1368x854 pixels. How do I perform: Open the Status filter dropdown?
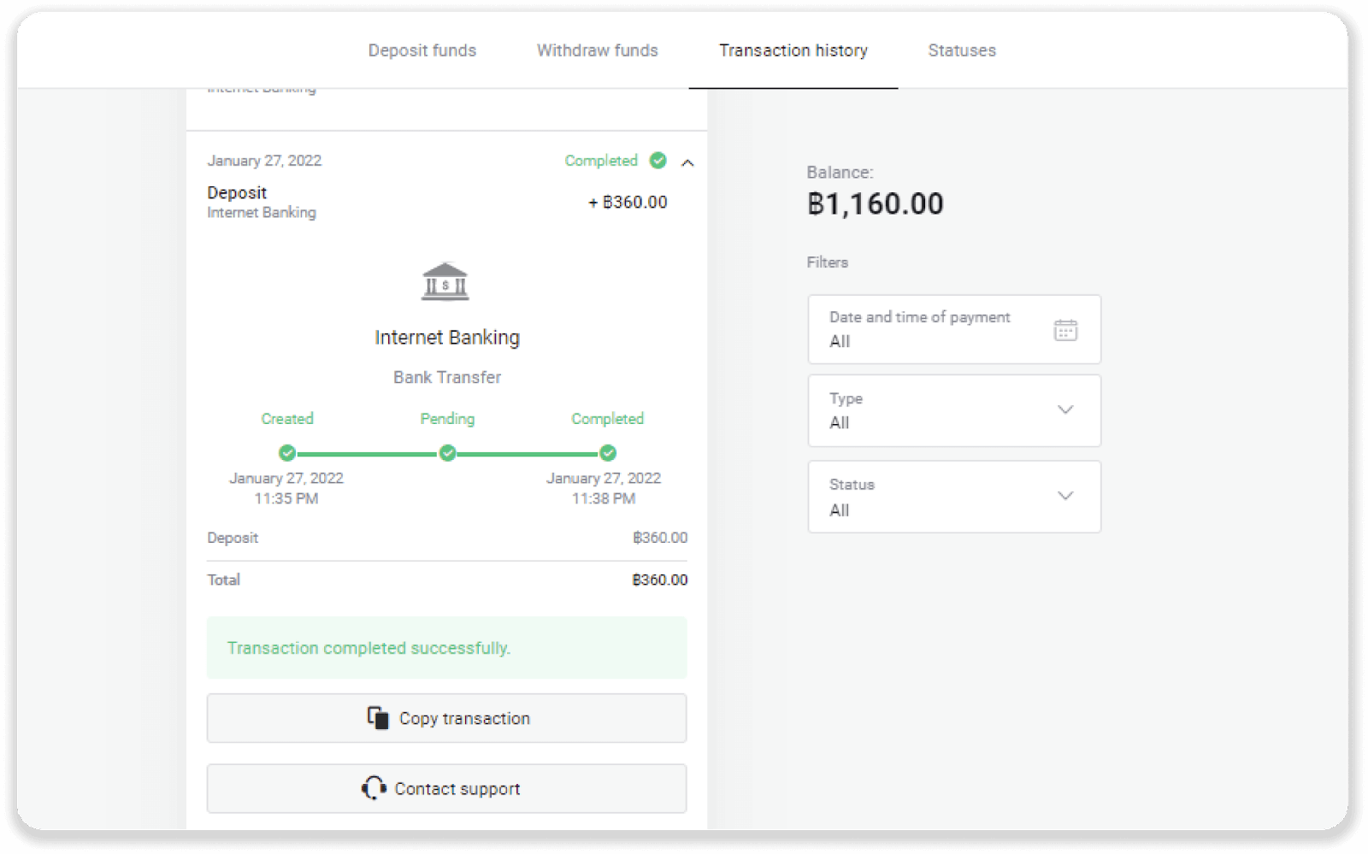pyautogui.click(x=954, y=497)
